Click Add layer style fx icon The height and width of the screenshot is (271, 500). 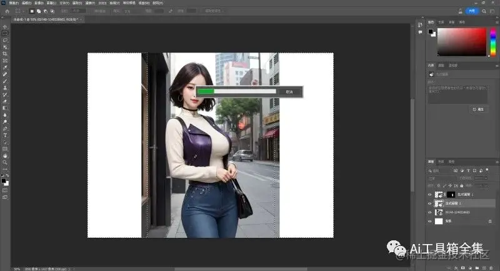456,268
